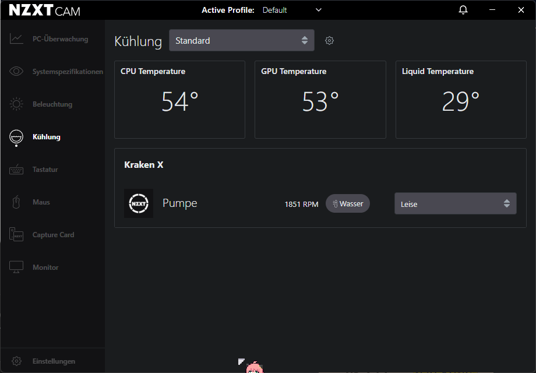Close the NZXT CAM window
The image size is (536, 373).
[521, 10]
